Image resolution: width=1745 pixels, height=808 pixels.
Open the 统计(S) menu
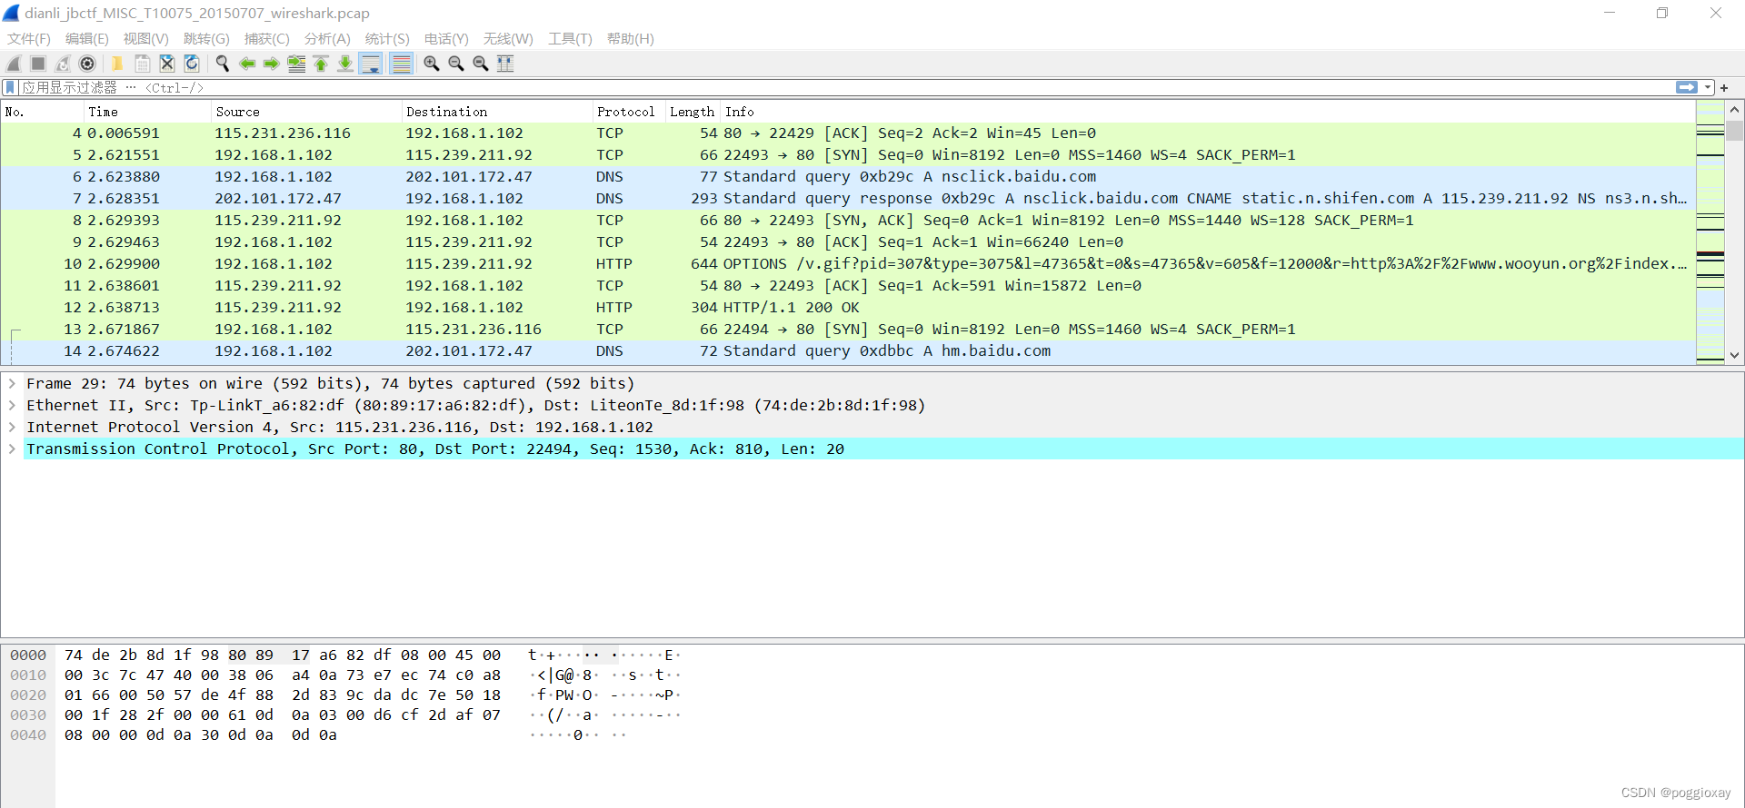point(387,38)
